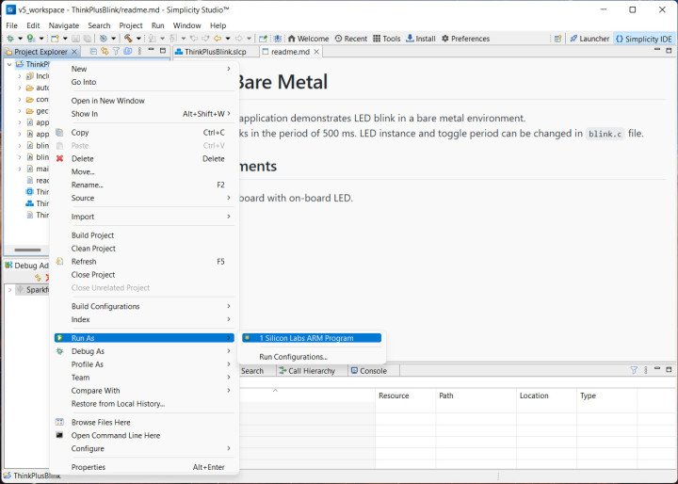Expand the Includes tree node
Viewport: 678px width, 484px height.
tap(20, 76)
